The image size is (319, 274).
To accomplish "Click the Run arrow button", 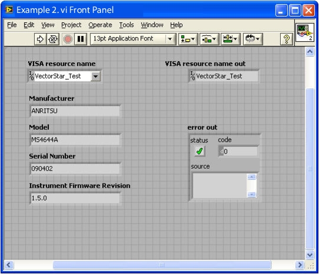I will [40, 39].
